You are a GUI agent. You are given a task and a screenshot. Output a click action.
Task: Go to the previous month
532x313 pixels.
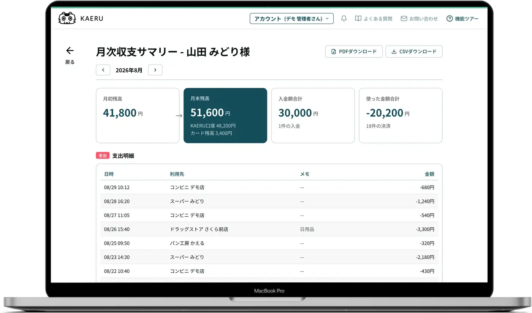coord(103,70)
